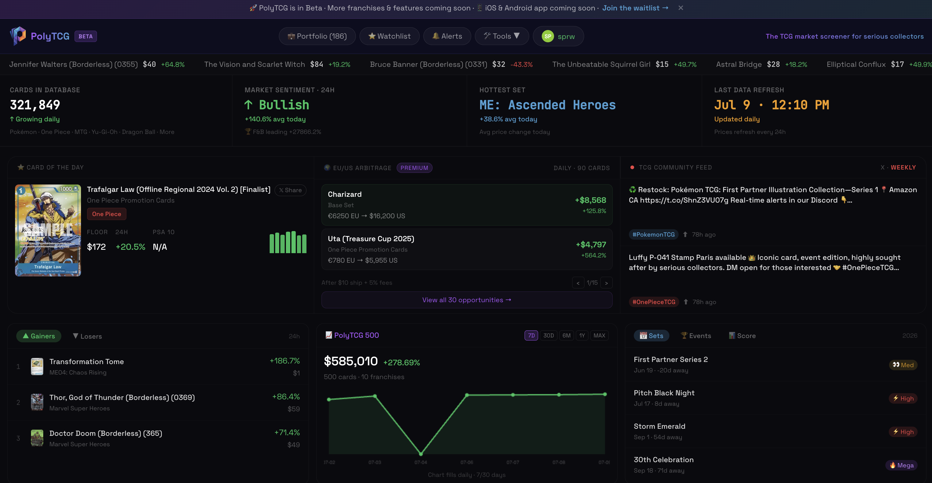
Task: Click the price bar chart for Trafalgar Law
Action: click(x=288, y=242)
